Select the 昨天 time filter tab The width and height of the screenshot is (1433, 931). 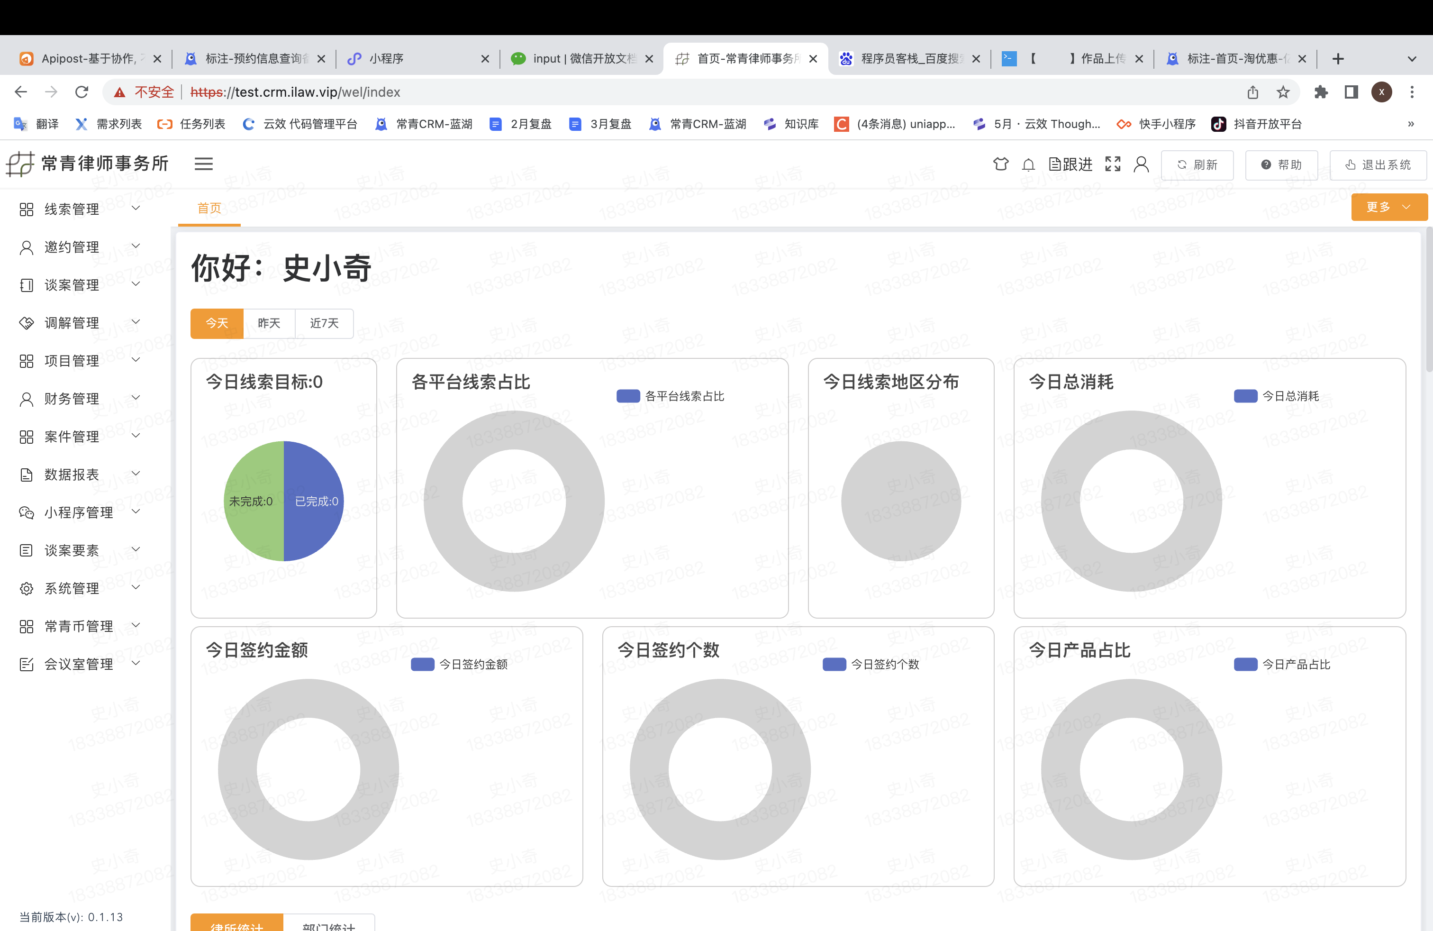[269, 323]
